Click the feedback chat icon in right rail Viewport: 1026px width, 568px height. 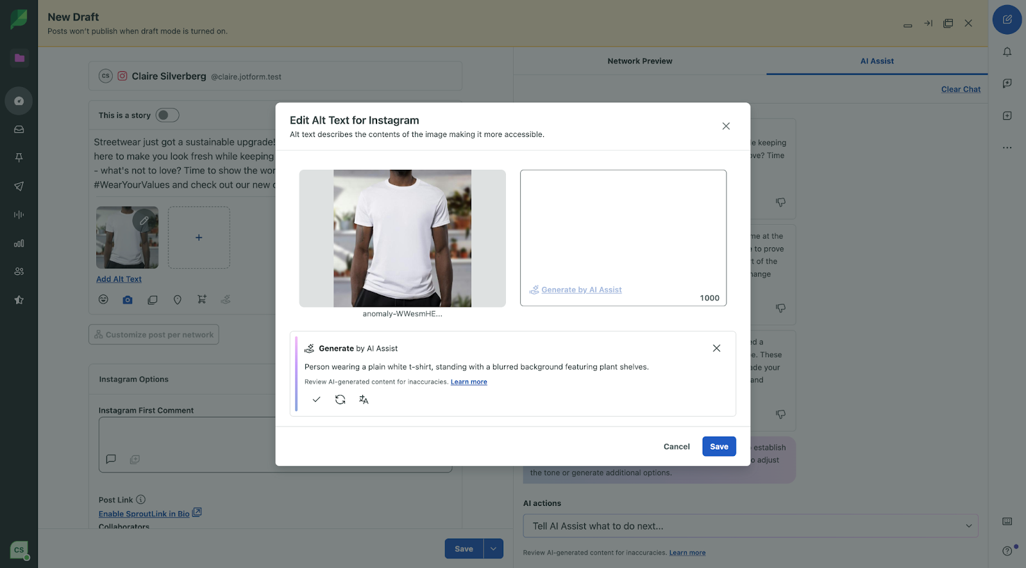tap(1007, 83)
